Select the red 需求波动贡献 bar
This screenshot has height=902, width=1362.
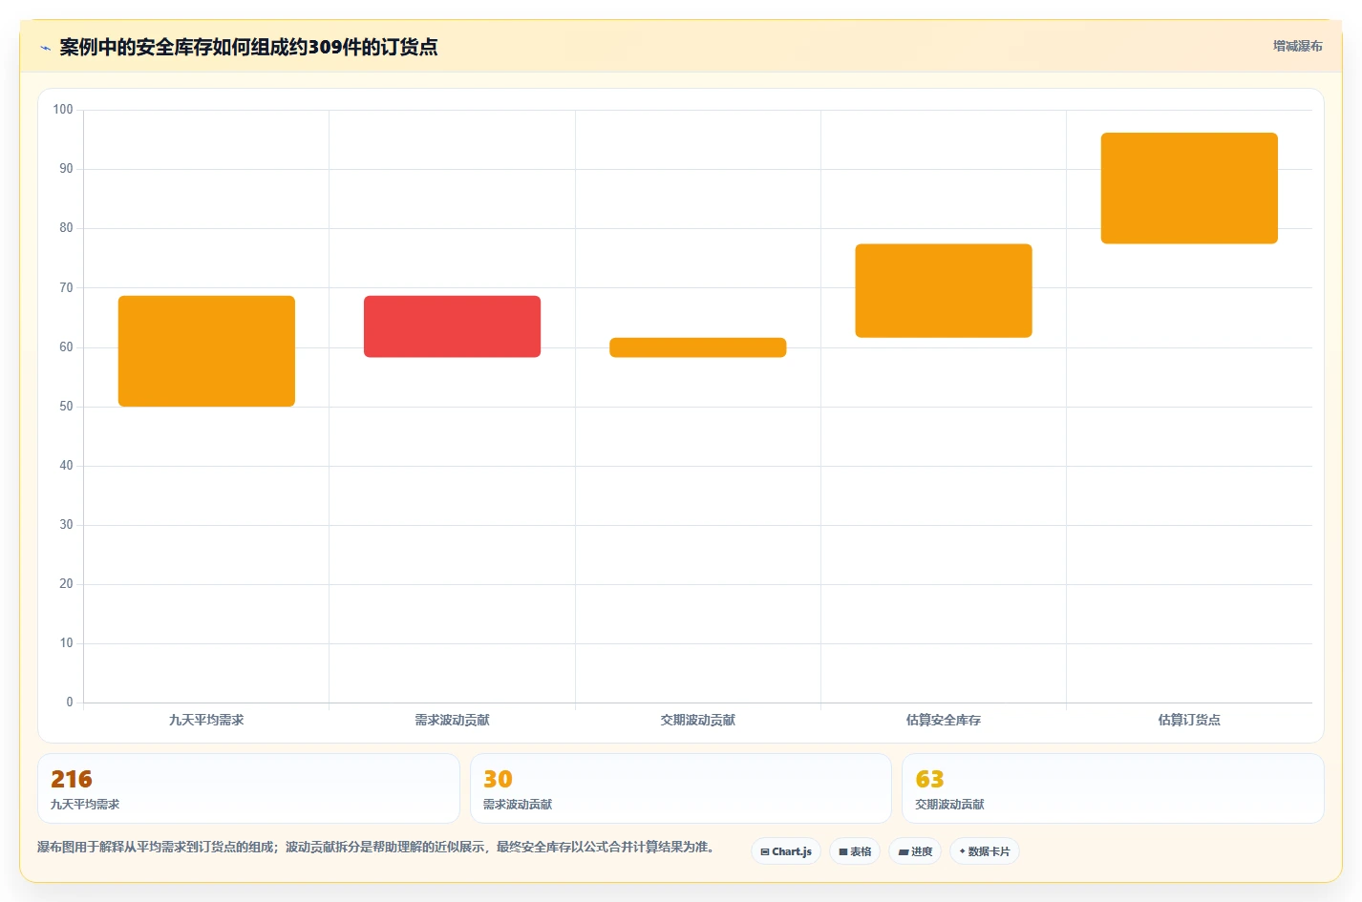[x=452, y=326]
